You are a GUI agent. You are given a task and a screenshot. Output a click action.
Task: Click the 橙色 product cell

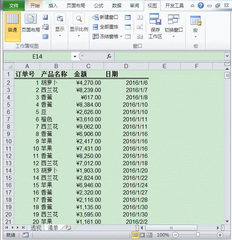coord(56,119)
